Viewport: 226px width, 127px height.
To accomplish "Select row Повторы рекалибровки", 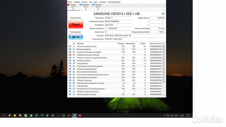I will (116, 69).
